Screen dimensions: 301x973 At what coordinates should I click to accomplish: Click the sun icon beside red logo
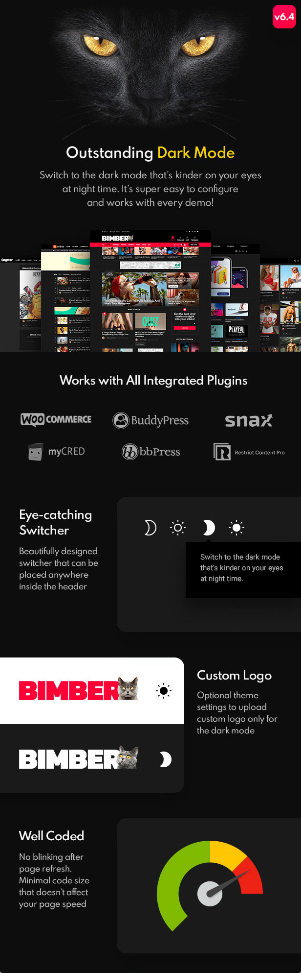(x=164, y=691)
